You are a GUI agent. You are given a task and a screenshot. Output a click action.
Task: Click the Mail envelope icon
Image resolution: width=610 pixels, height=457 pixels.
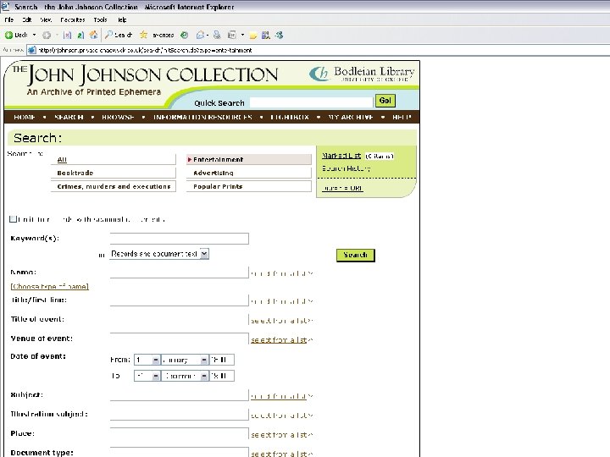[x=200, y=35]
